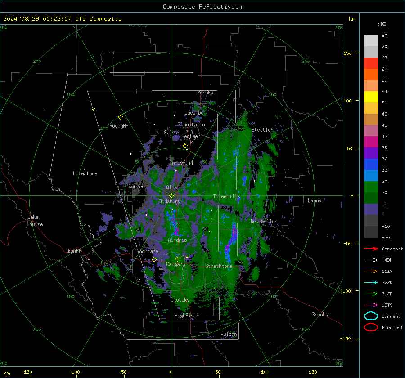This screenshot has width=405, height=378.
Task: Click the Drumheller town label
Action: click(264, 222)
